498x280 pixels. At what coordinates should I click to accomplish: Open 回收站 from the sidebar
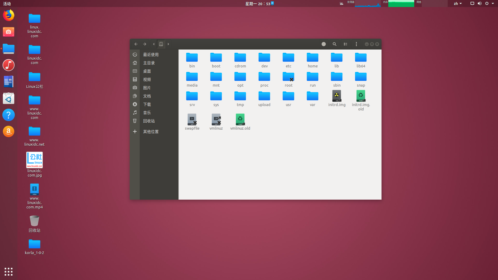pos(149,121)
